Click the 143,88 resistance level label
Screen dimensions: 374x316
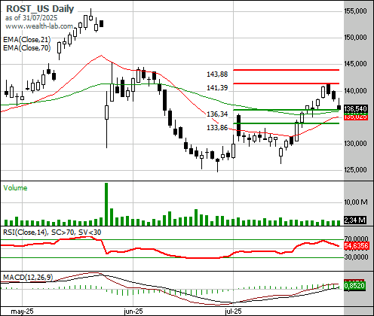coord(217,74)
